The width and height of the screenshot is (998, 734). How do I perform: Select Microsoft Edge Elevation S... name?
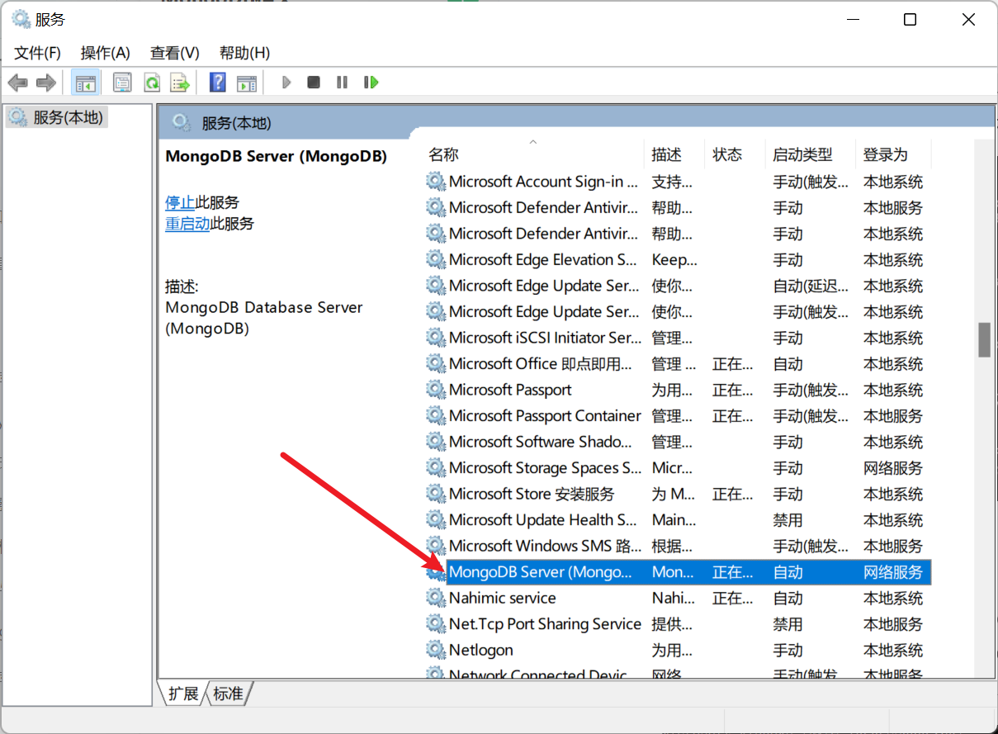coord(543,260)
